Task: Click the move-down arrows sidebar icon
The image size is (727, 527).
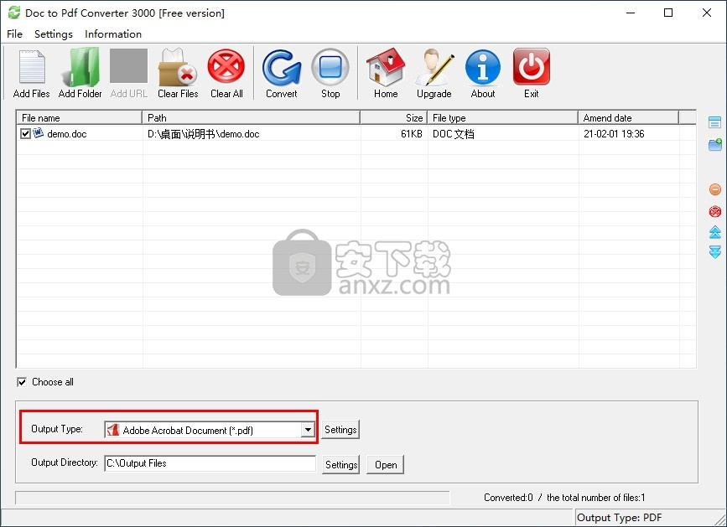Action: tap(714, 252)
